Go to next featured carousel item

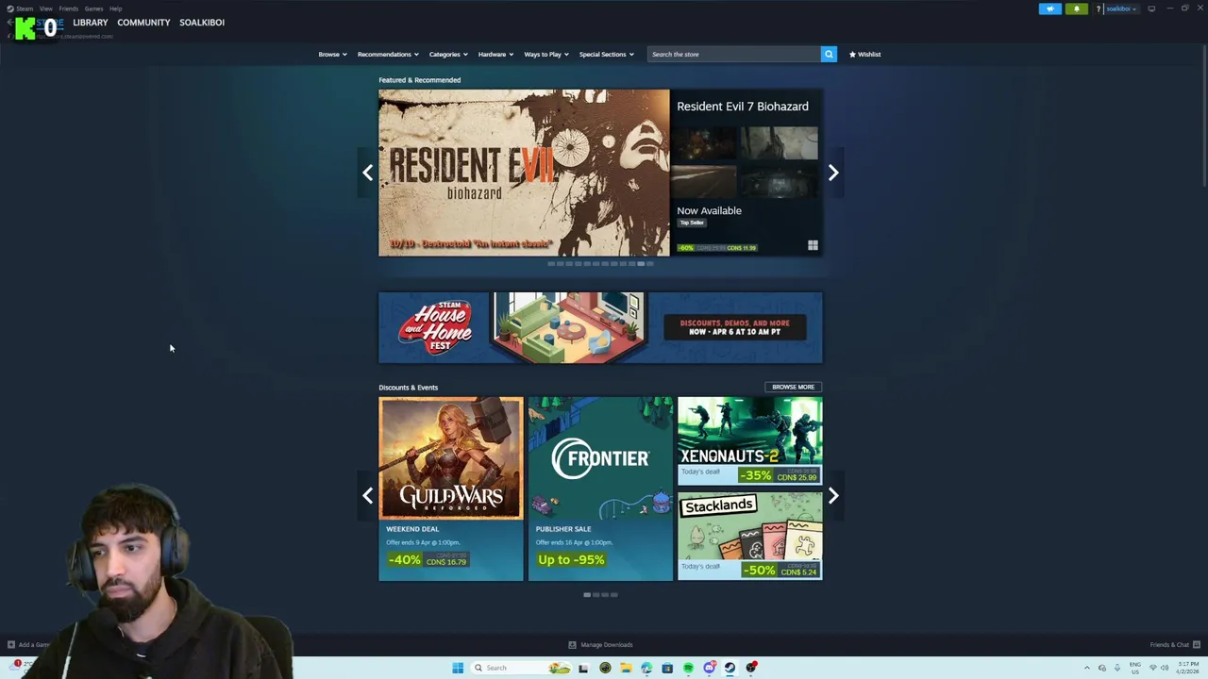coord(833,173)
